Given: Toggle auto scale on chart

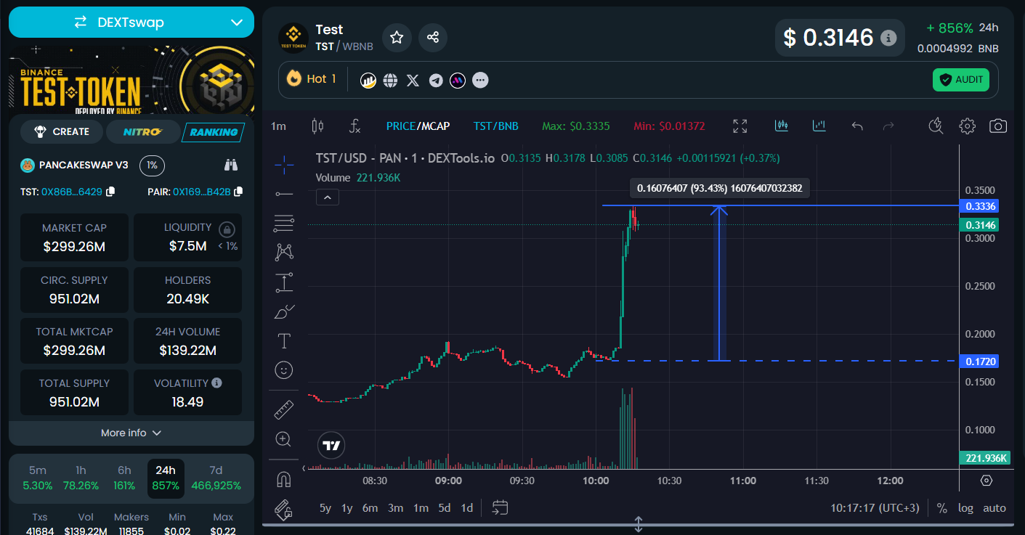Looking at the screenshot, I should click(994, 508).
